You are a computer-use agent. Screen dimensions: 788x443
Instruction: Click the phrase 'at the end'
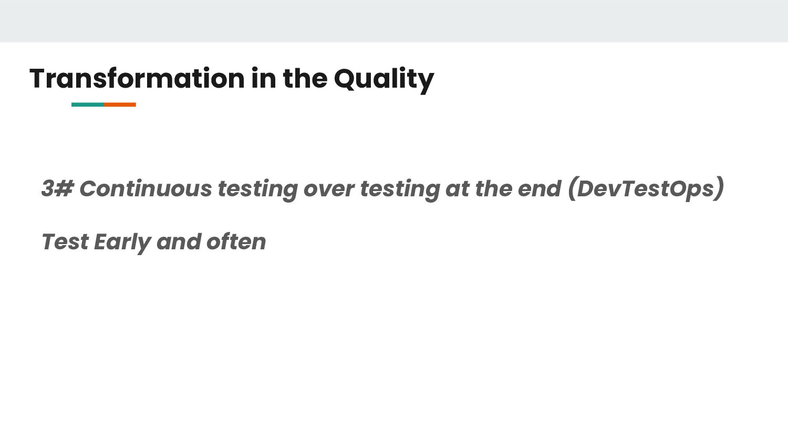click(503, 188)
